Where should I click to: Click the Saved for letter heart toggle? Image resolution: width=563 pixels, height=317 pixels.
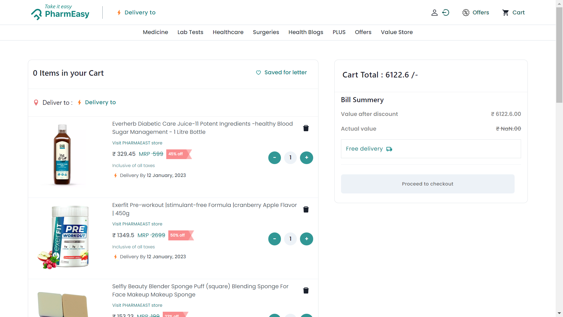258,72
